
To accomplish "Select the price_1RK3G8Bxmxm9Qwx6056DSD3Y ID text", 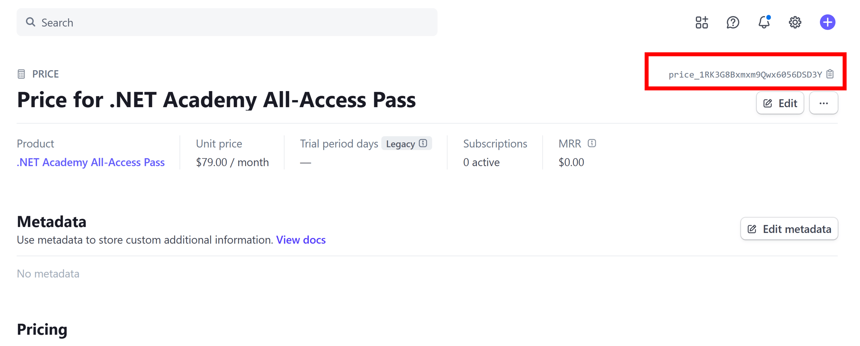I will pos(745,75).
